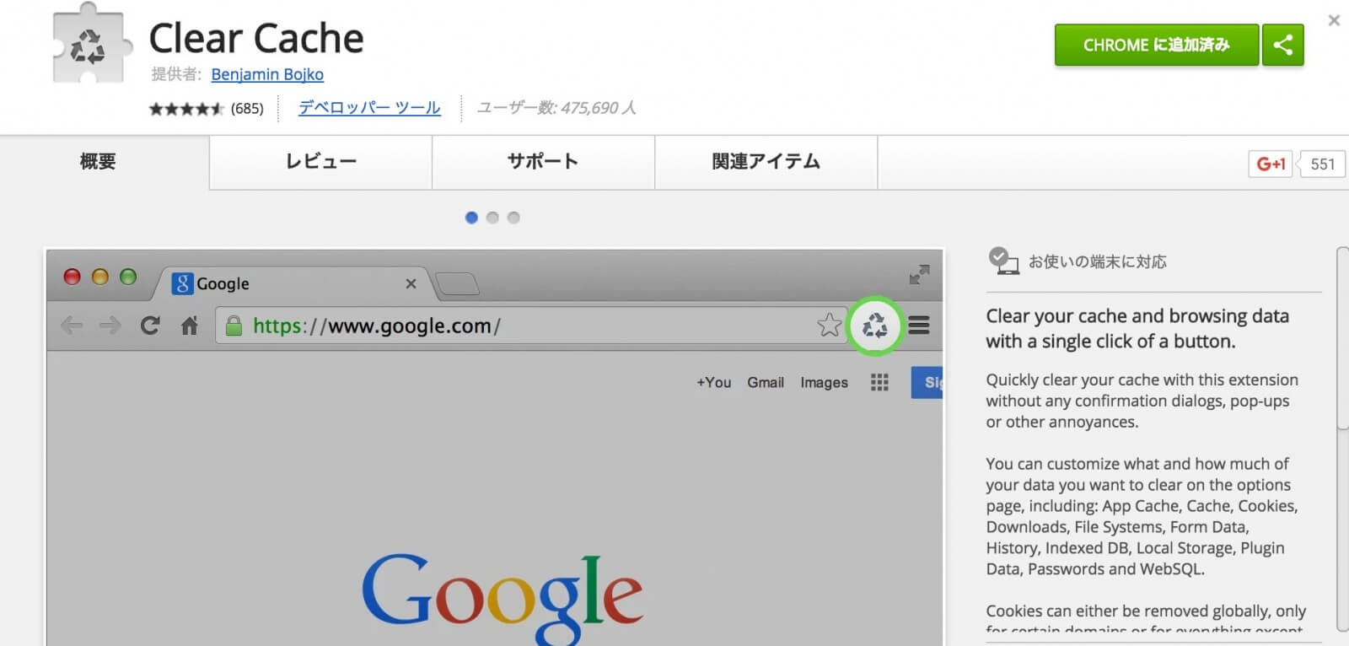The width and height of the screenshot is (1349, 646).
Task: Click the home icon in screenshot browser
Action: coord(190,326)
